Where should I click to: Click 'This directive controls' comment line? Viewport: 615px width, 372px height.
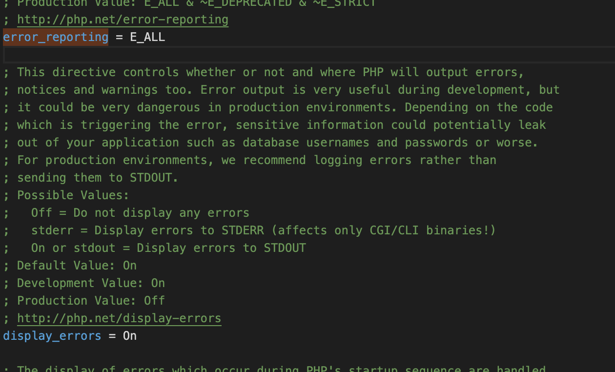click(264, 72)
